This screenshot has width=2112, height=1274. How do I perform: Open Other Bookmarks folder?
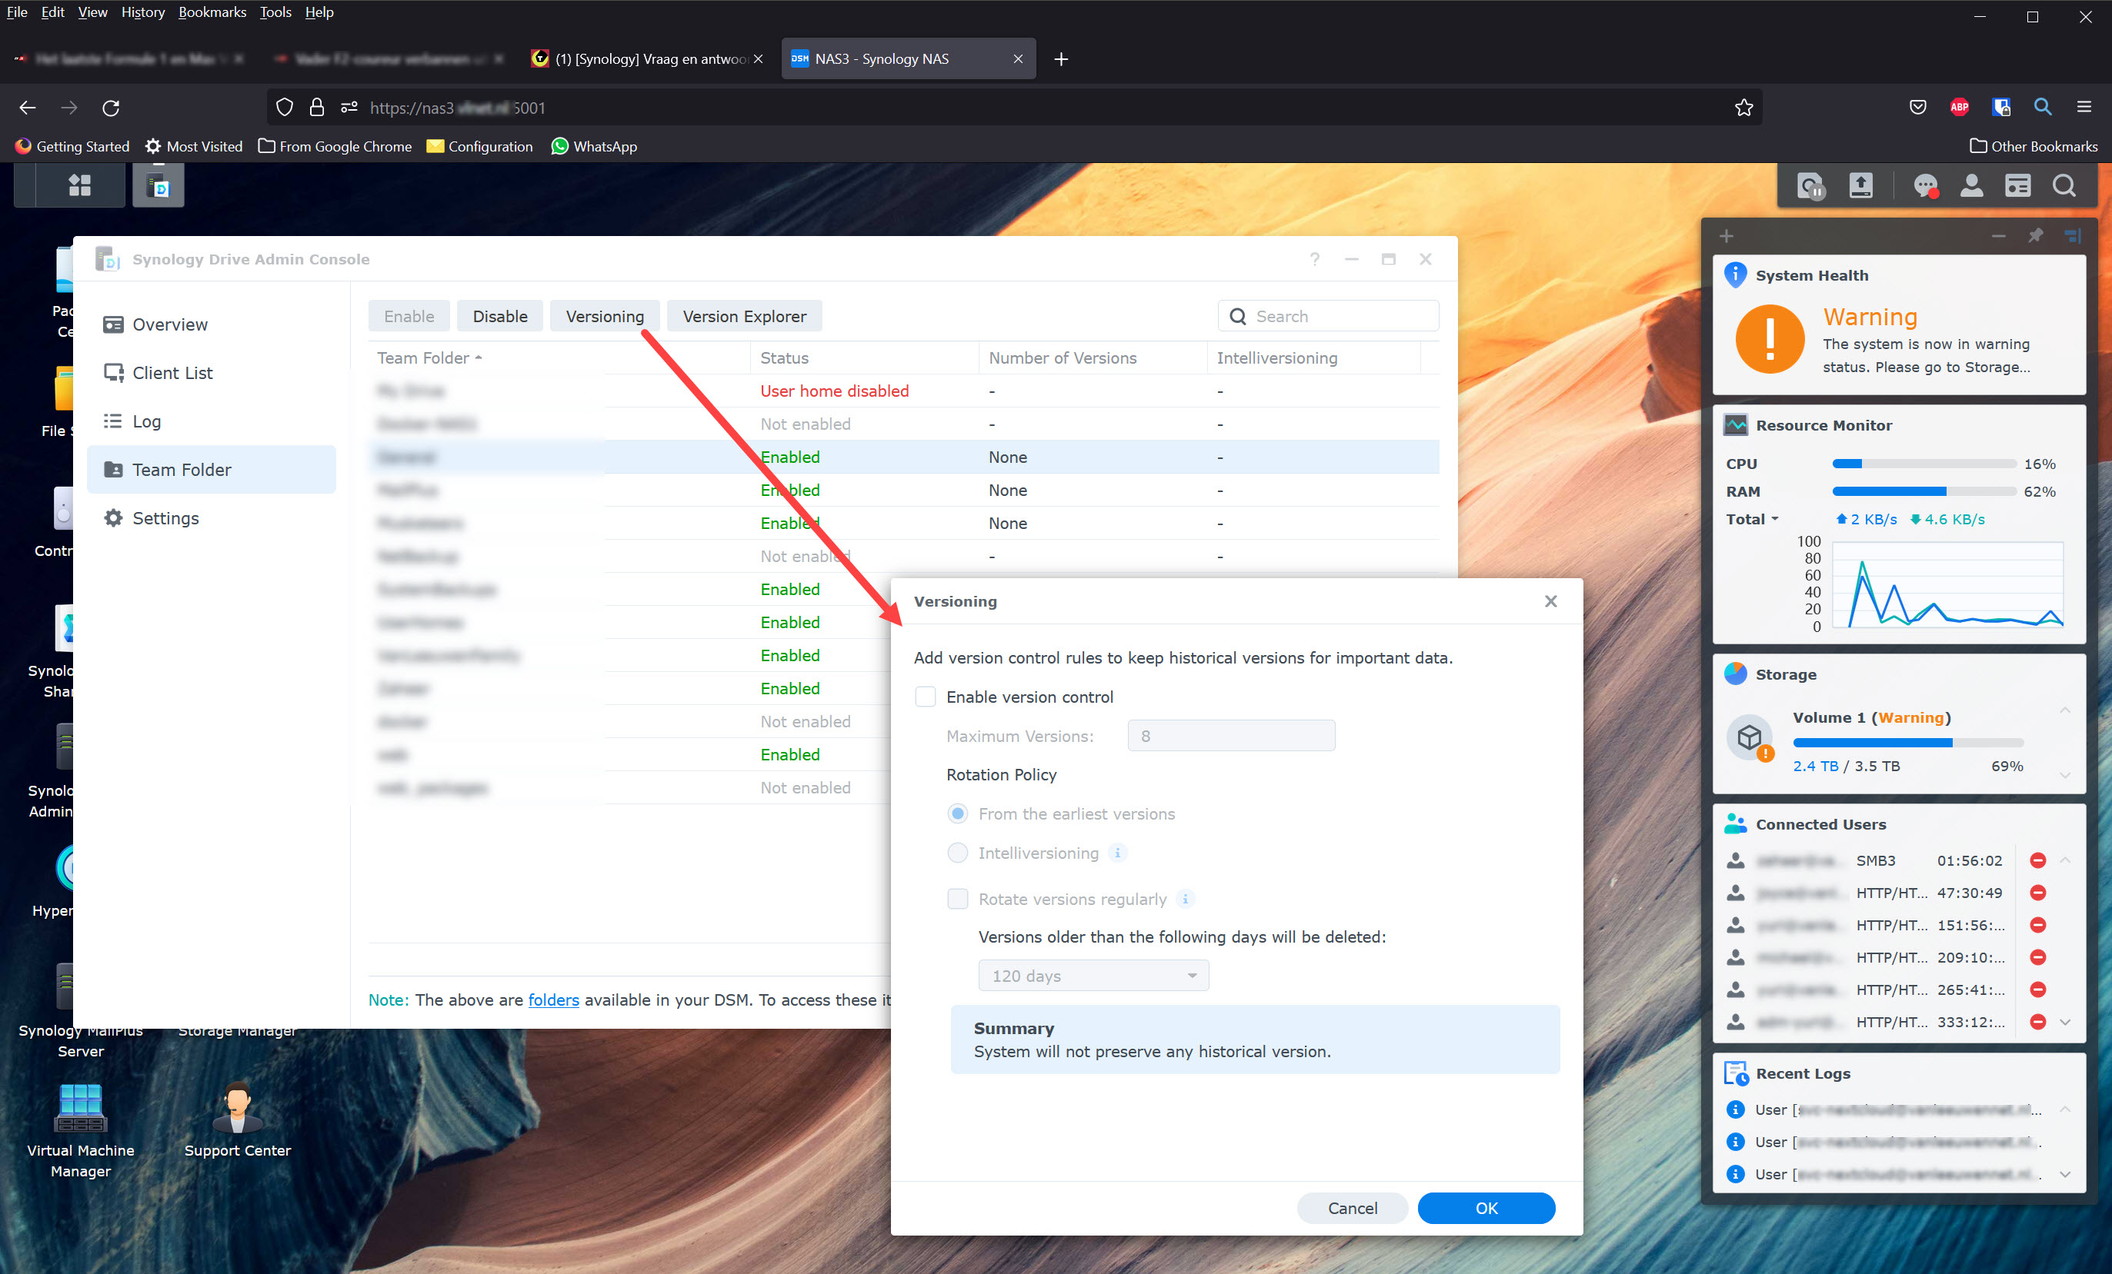[x=2034, y=147]
